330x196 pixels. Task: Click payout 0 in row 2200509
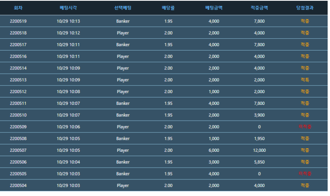(x=259, y=127)
